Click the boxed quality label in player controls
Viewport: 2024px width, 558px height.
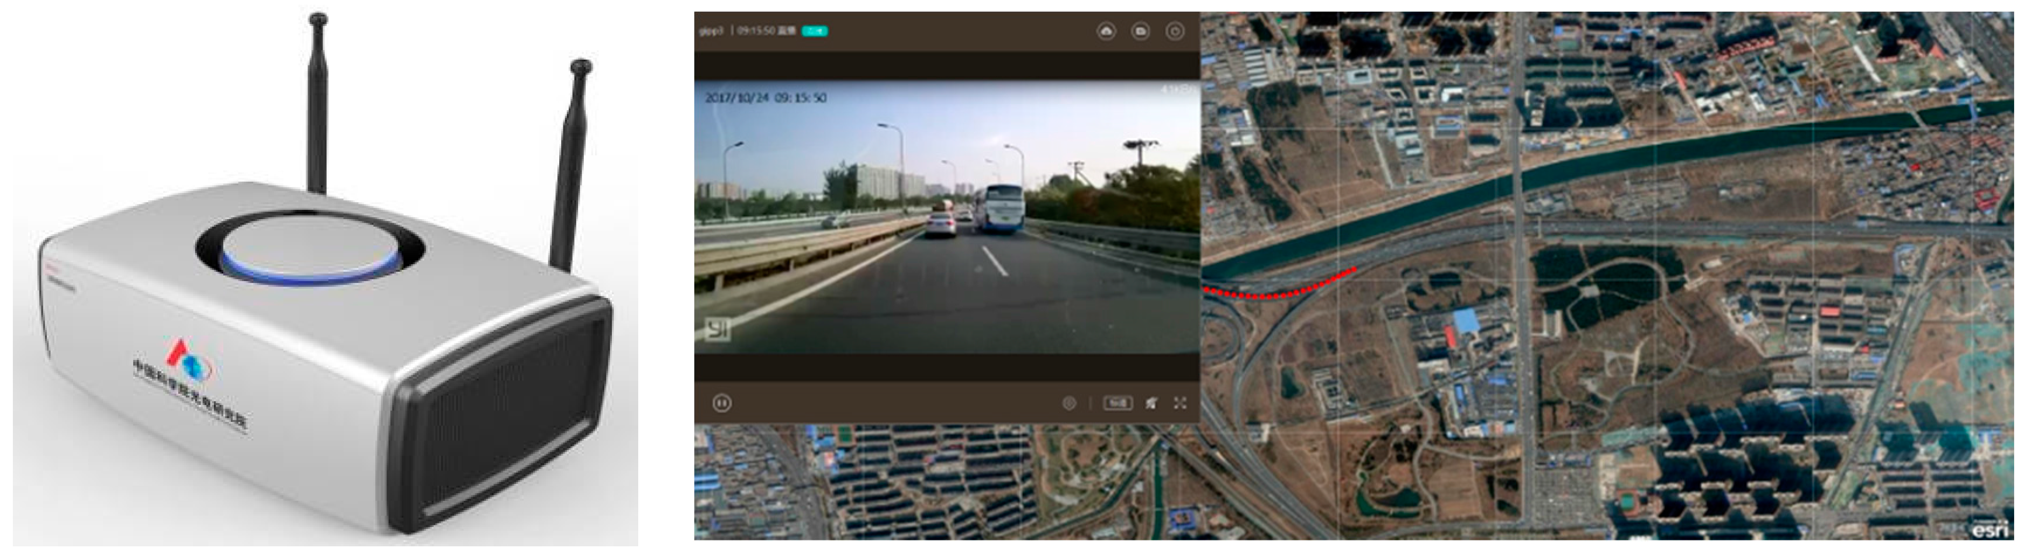click(x=1118, y=403)
